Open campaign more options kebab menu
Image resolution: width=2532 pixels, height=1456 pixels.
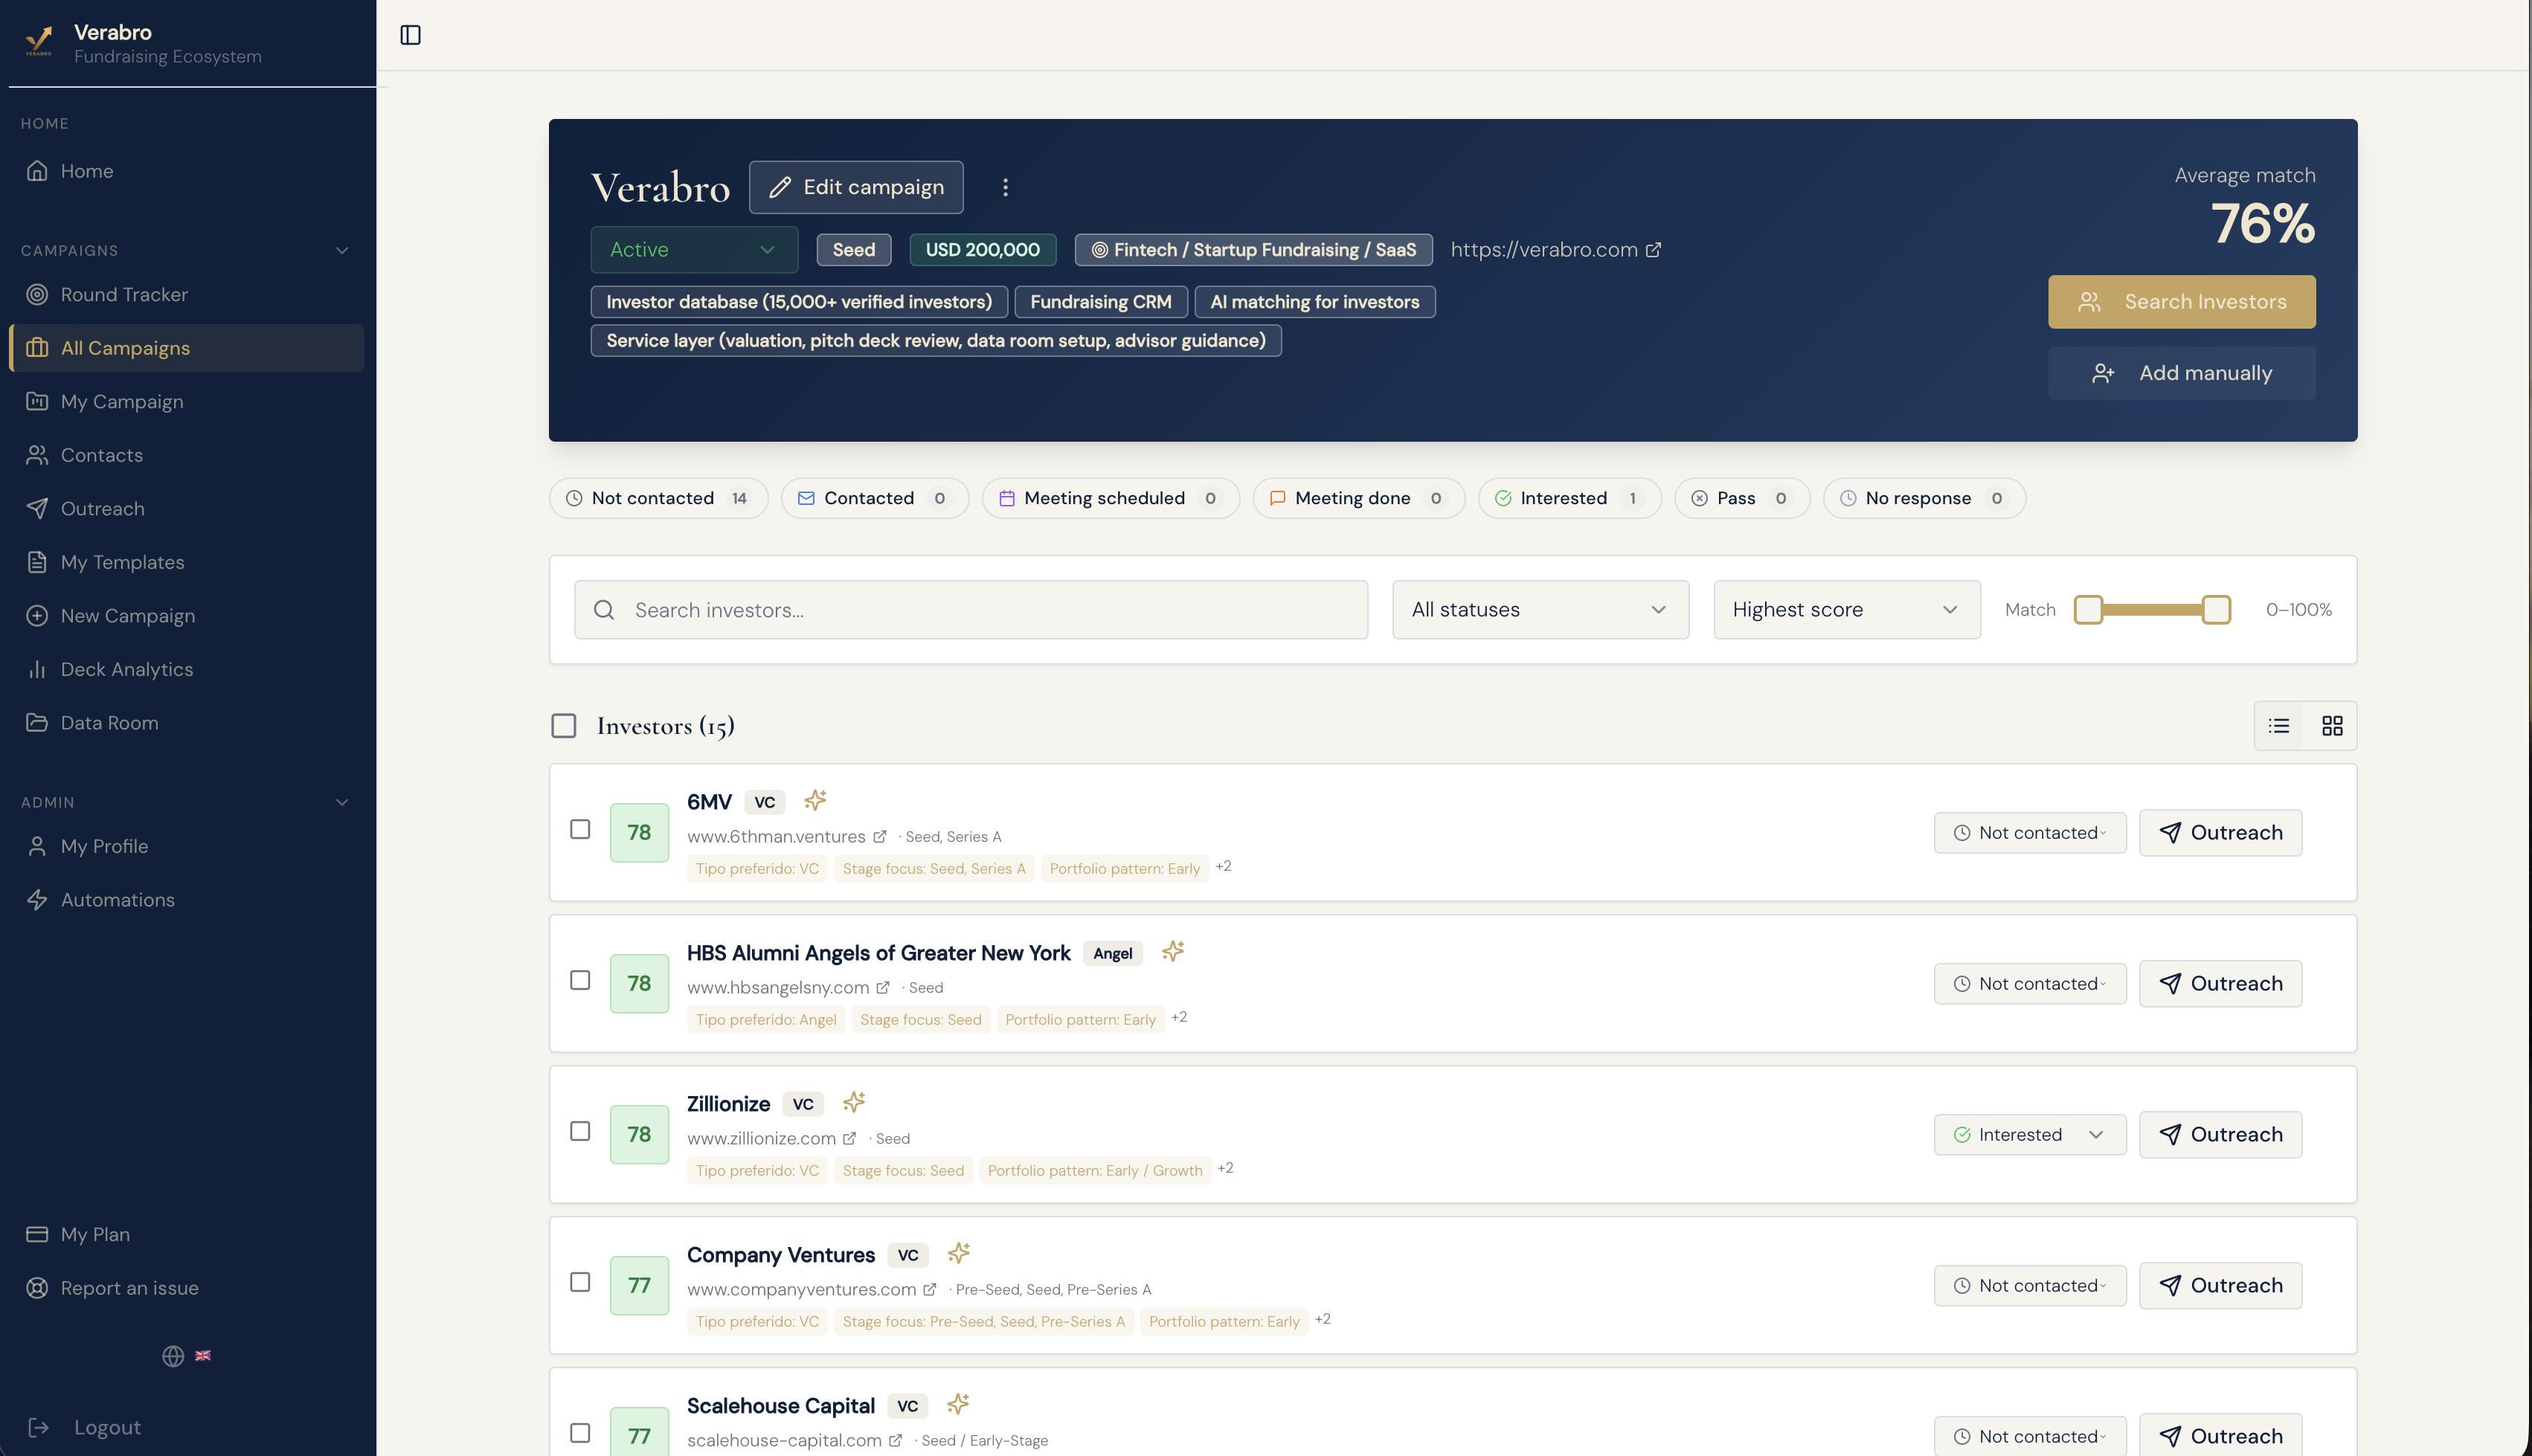click(1005, 187)
